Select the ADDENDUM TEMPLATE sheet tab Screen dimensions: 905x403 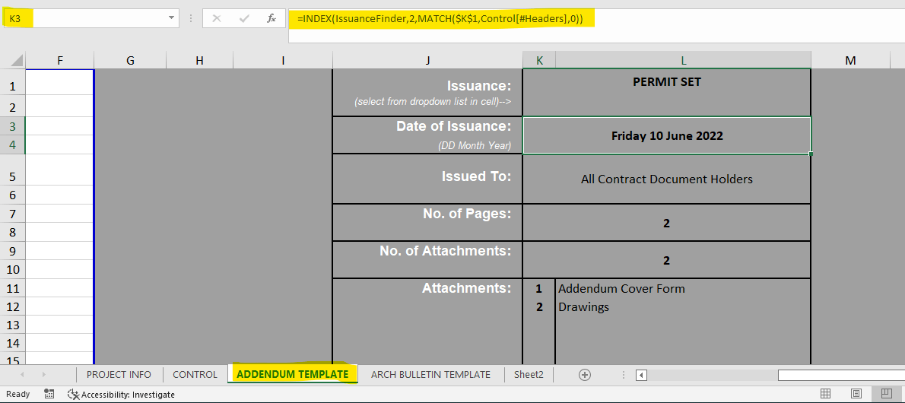(293, 374)
